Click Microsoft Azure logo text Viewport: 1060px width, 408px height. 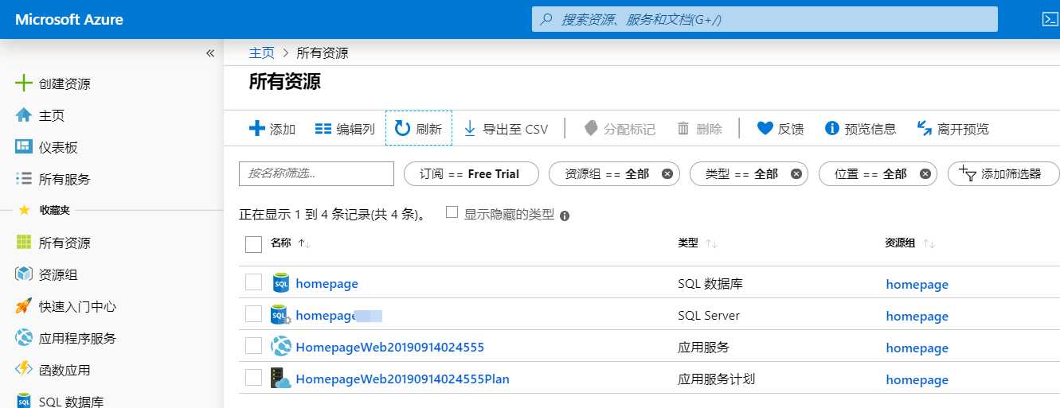(x=69, y=19)
